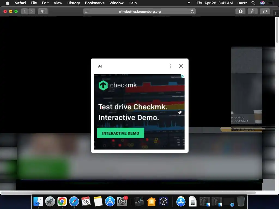Add a new tab with plus
This screenshot has width=279, height=209.
(275, 13)
